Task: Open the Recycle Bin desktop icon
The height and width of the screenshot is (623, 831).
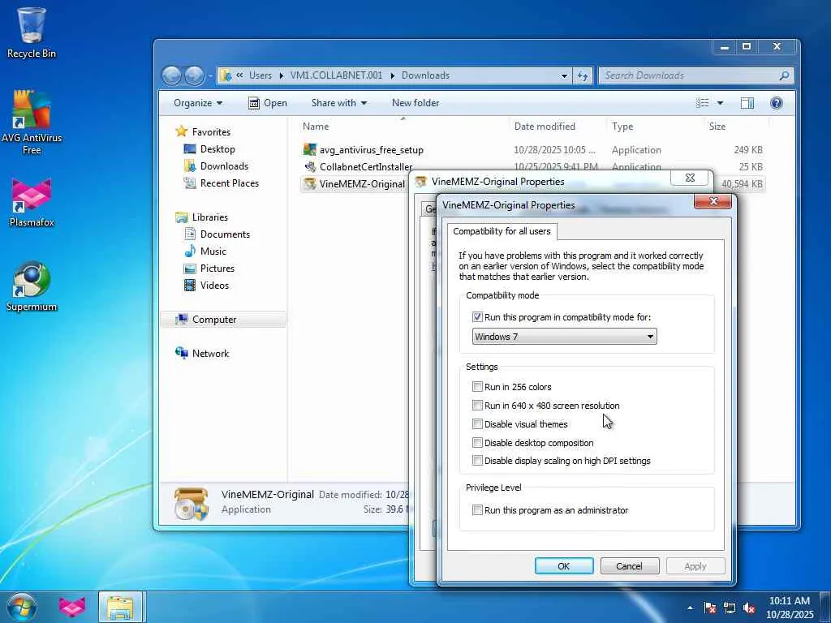Action: (x=32, y=32)
